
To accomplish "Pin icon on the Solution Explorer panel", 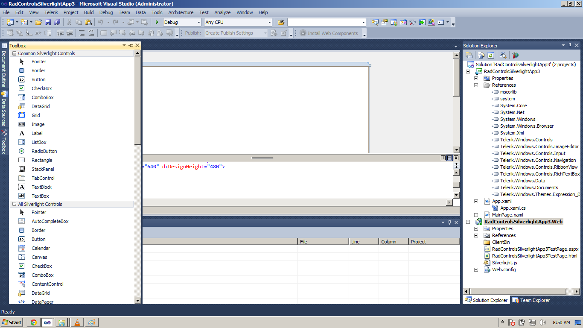I will tap(570, 45).
